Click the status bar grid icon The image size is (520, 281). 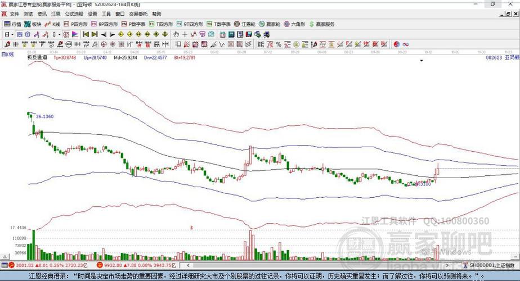click(x=5, y=265)
